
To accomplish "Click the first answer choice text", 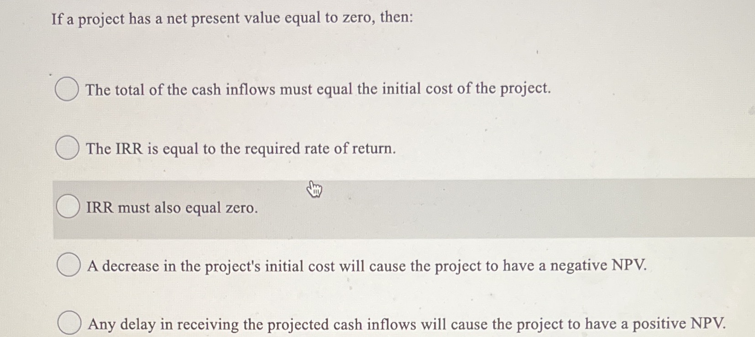I will tap(319, 89).
